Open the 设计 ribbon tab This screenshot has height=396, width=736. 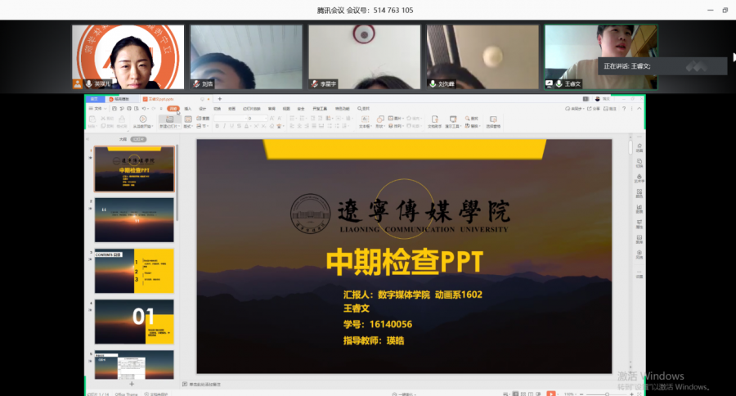(202, 108)
